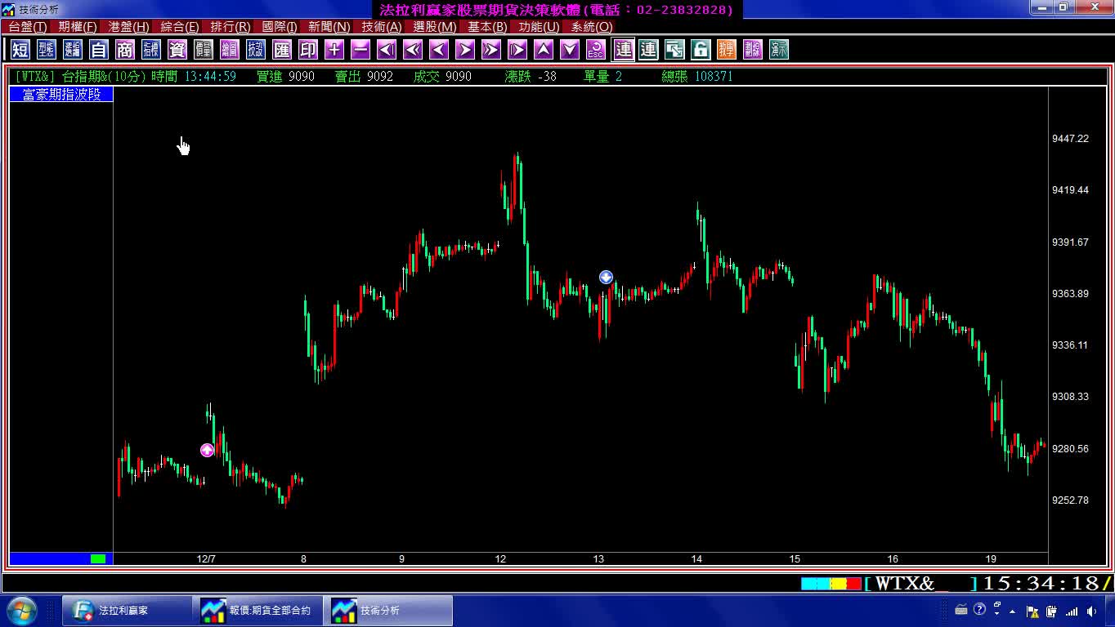
Task: Open the 港盤(H) menu
Action: click(x=129, y=27)
